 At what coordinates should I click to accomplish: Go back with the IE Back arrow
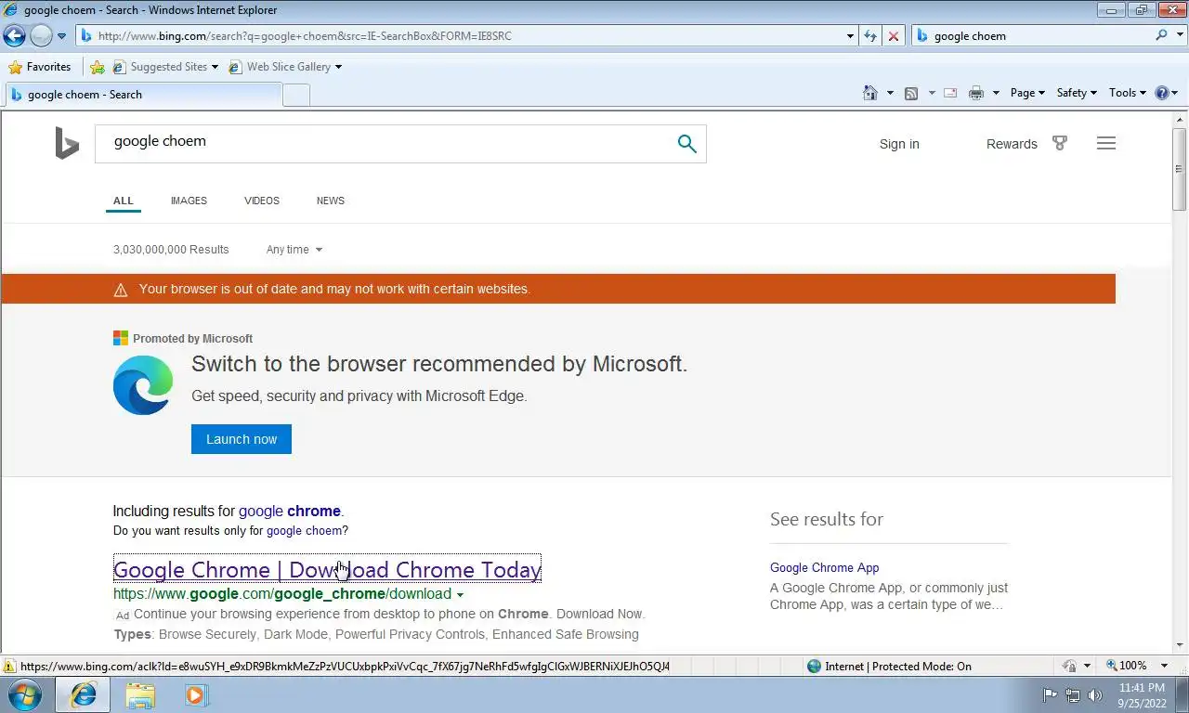14,36
